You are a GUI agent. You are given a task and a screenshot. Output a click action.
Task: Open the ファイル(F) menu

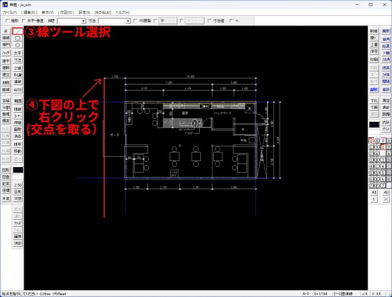(10, 12)
